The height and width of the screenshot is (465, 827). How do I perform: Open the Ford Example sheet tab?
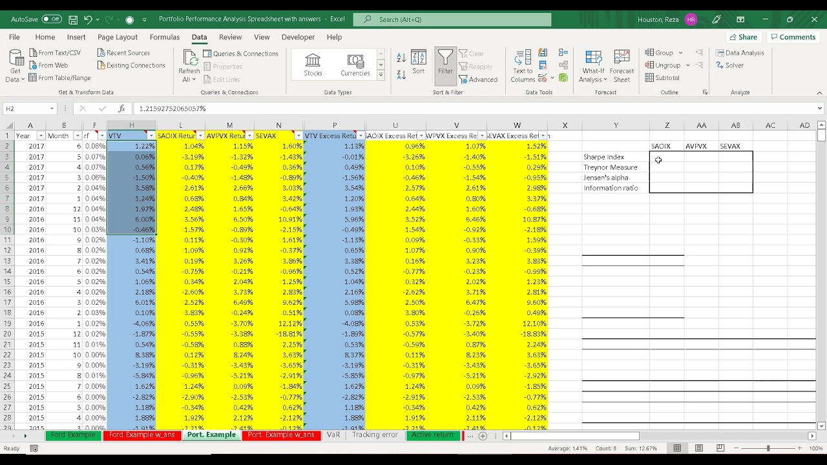click(73, 435)
